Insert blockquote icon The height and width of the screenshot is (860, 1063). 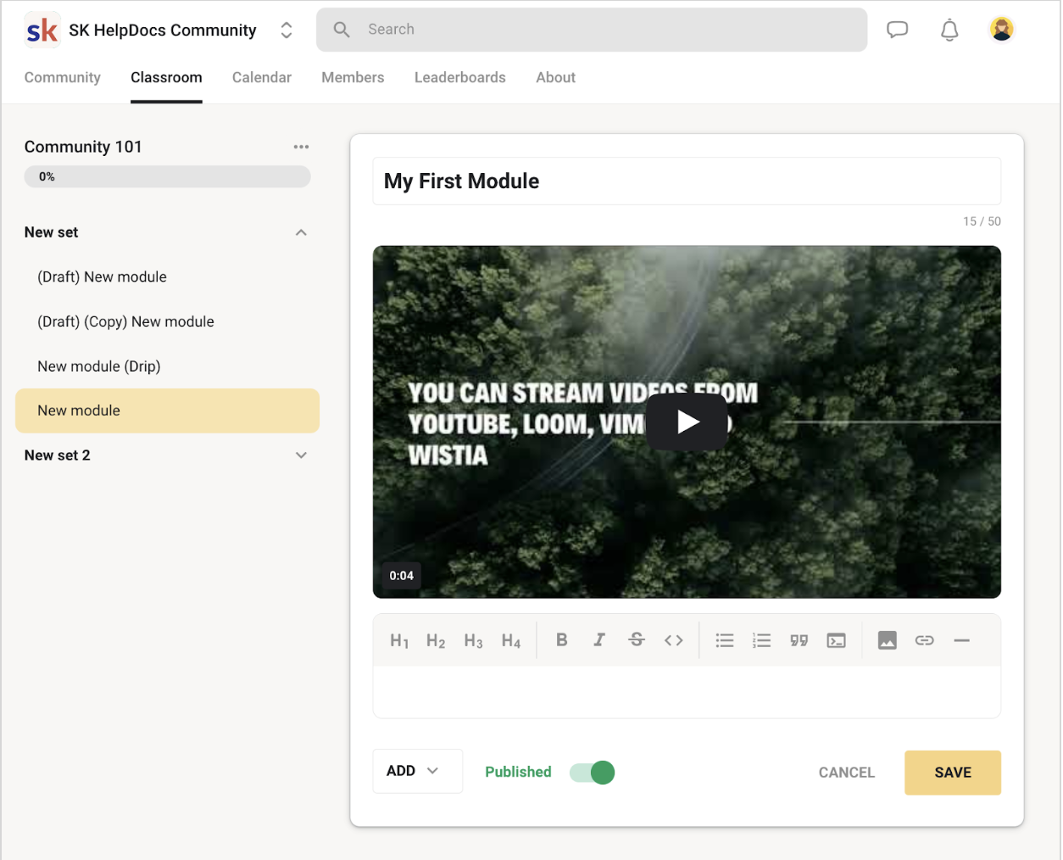click(799, 640)
